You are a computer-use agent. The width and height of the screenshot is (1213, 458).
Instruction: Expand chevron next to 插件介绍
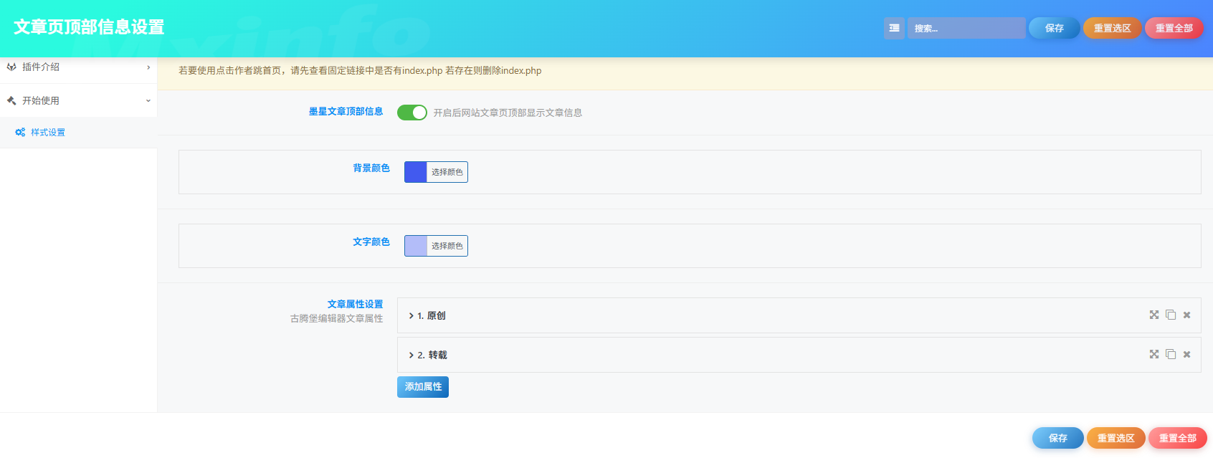click(148, 67)
